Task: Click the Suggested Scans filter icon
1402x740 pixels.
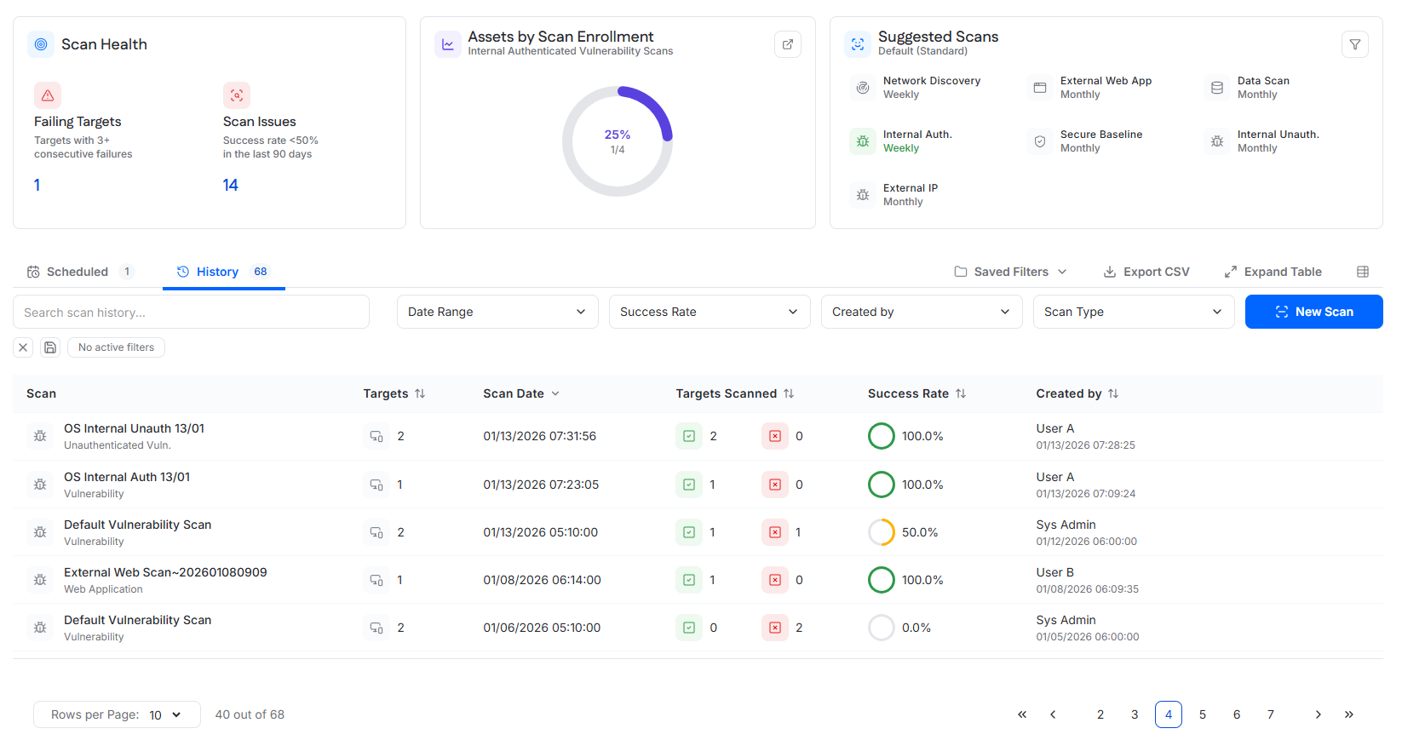Action: 1354,44
